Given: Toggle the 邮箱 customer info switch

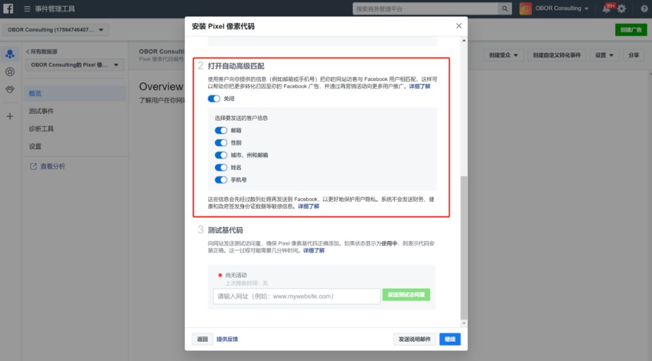Looking at the screenshot, I should (x=221, y=130).
